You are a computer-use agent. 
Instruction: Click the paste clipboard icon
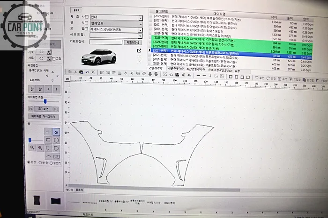tap(81, 72)
